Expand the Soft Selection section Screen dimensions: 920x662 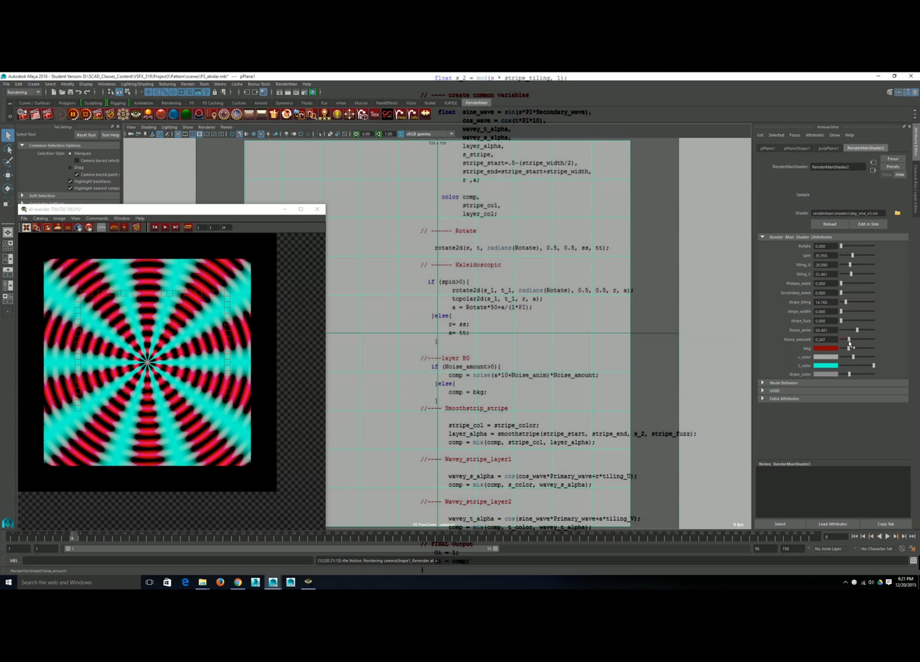(x=23, y=195)
